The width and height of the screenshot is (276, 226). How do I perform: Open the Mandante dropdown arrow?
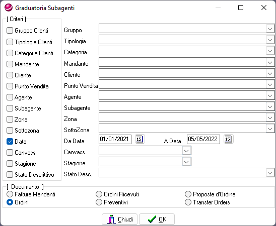(270, 62)
